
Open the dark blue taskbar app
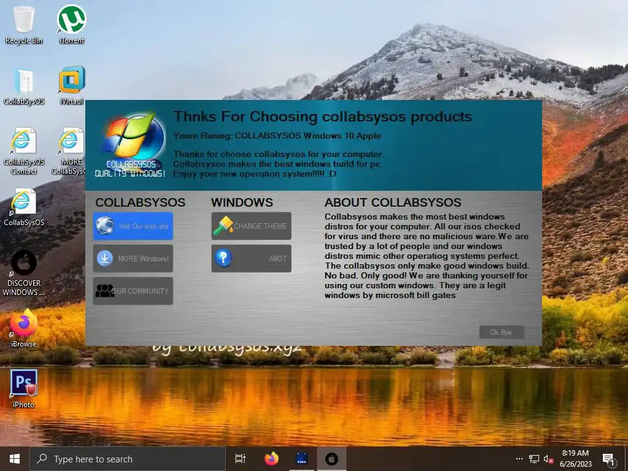[302, 459]
